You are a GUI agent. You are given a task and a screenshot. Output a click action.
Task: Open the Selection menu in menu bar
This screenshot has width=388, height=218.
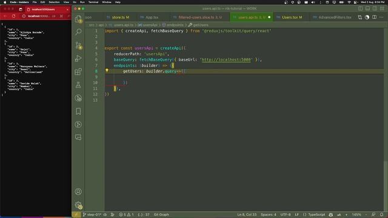(x=54, y=2)
